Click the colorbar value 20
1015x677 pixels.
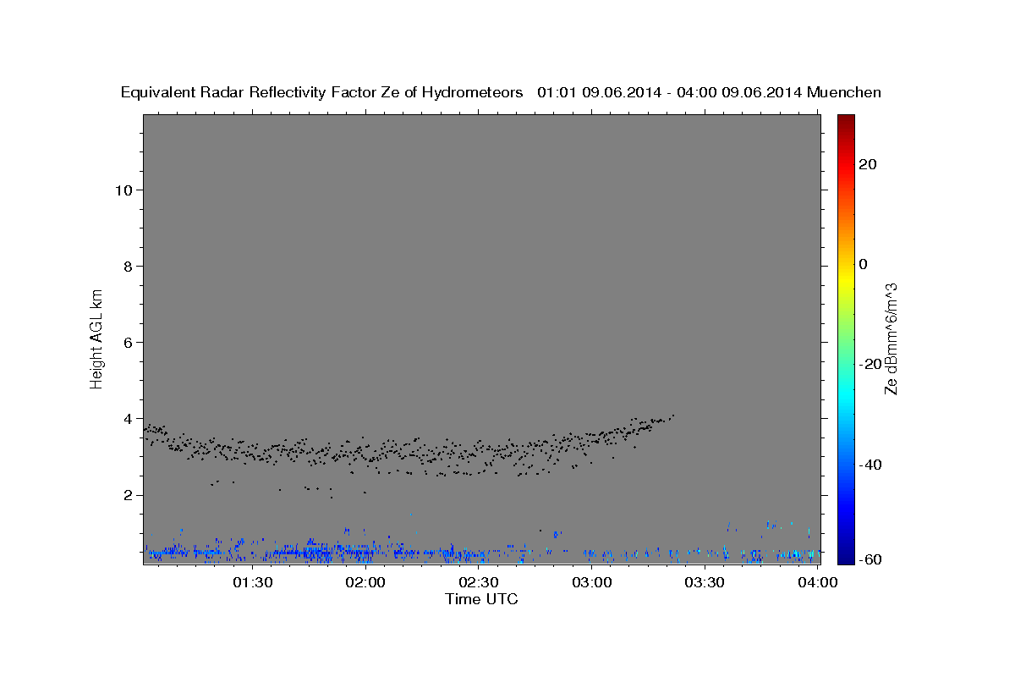coord(869,164)
